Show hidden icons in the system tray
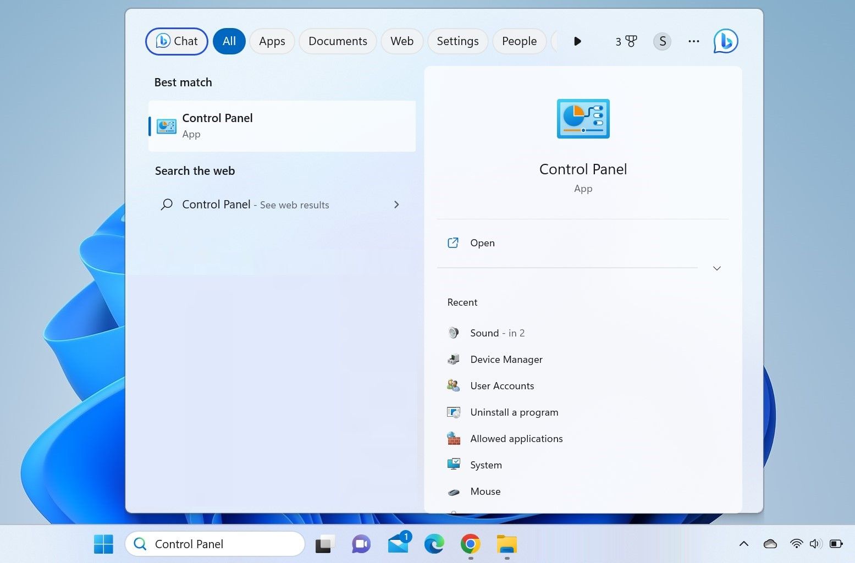Image resolution: width=855 pixels, height=563 pixels. 743,544
